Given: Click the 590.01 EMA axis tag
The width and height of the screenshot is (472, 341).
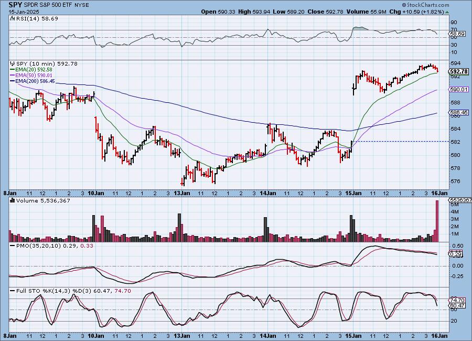Looking at the screenshot, I should [x=459, y=90].
